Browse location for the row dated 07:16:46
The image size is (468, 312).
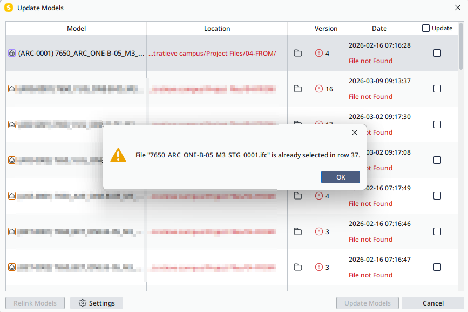(x=298, y=231)
